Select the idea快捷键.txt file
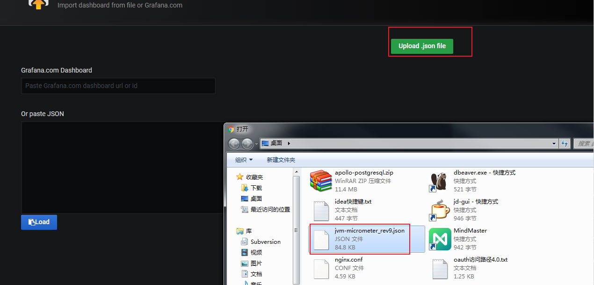 (367, 210)
